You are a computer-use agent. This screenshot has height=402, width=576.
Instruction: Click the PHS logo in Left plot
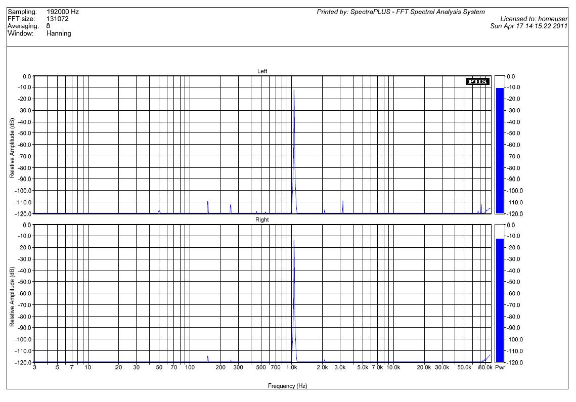coord(477,81)
